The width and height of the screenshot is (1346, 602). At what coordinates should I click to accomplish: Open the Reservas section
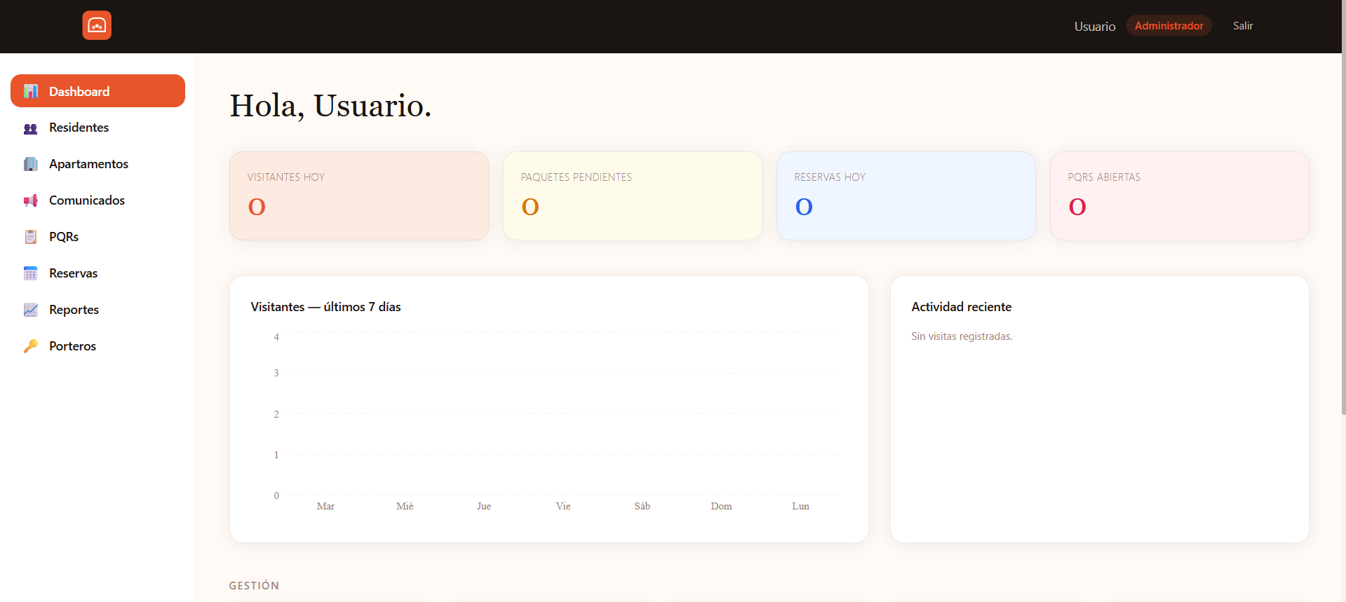click(97, 273)
